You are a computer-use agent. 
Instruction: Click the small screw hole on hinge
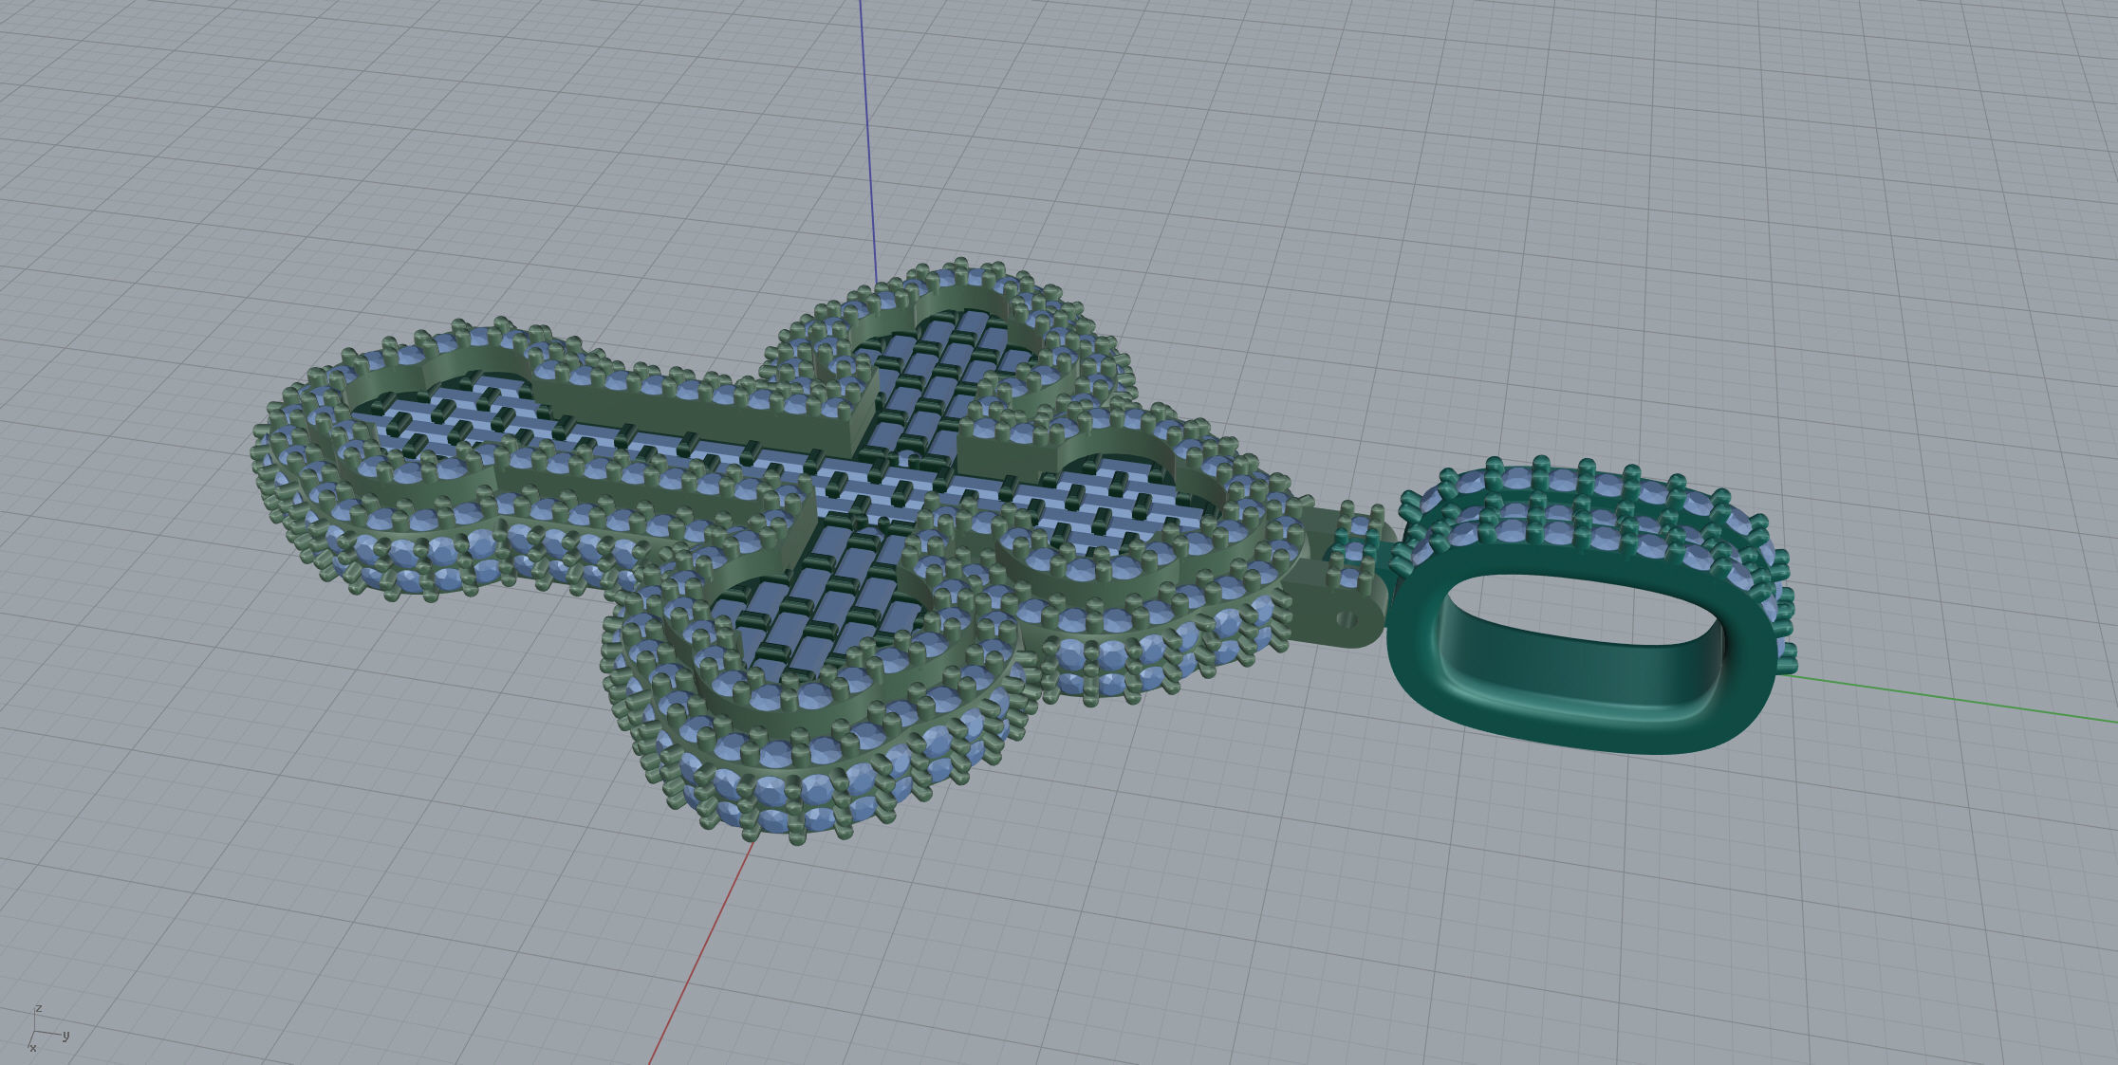tap(1347, 619)
